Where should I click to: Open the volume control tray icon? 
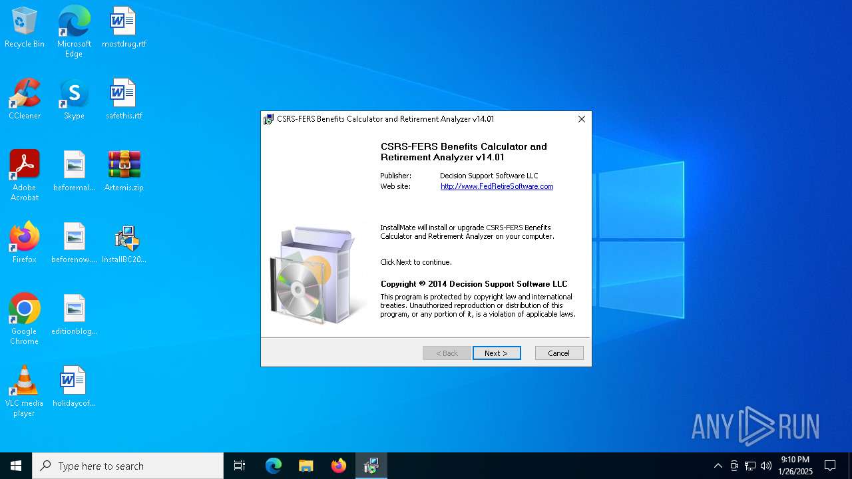(x=766, y=466)
